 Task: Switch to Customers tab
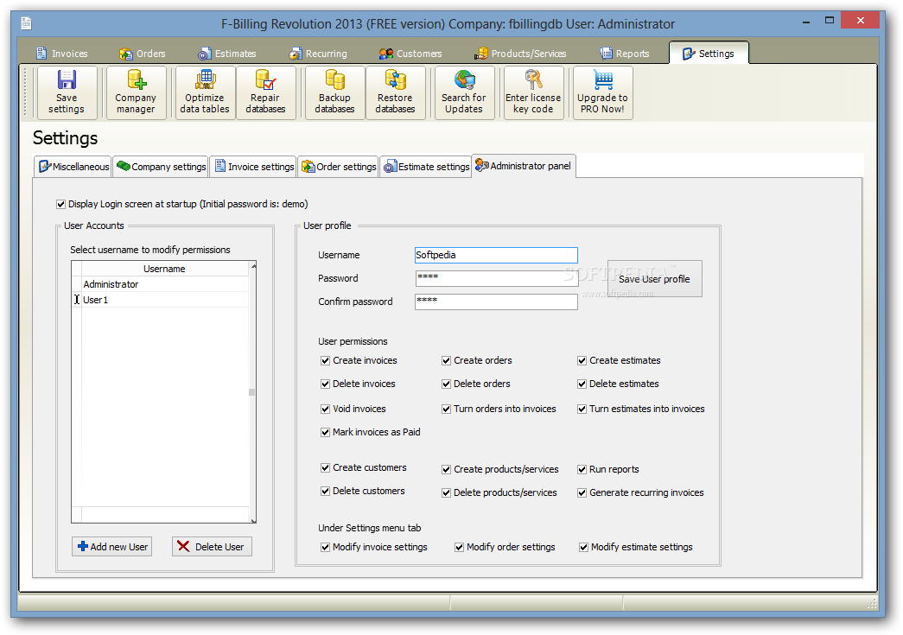tap(410, 54)
